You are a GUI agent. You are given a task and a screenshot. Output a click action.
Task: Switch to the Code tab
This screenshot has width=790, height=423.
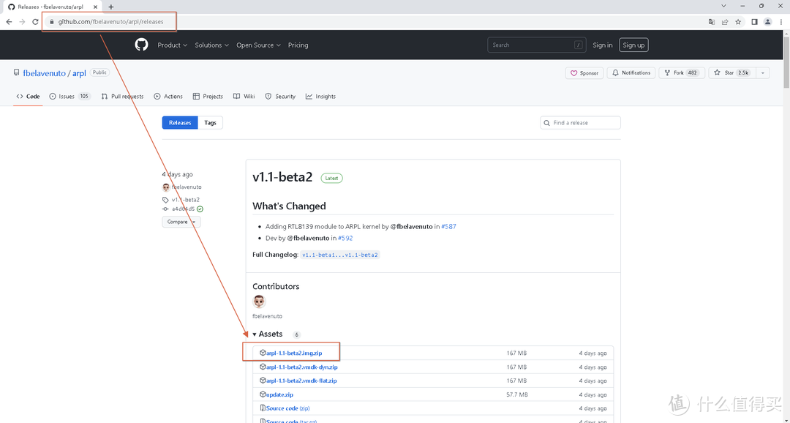29,97
